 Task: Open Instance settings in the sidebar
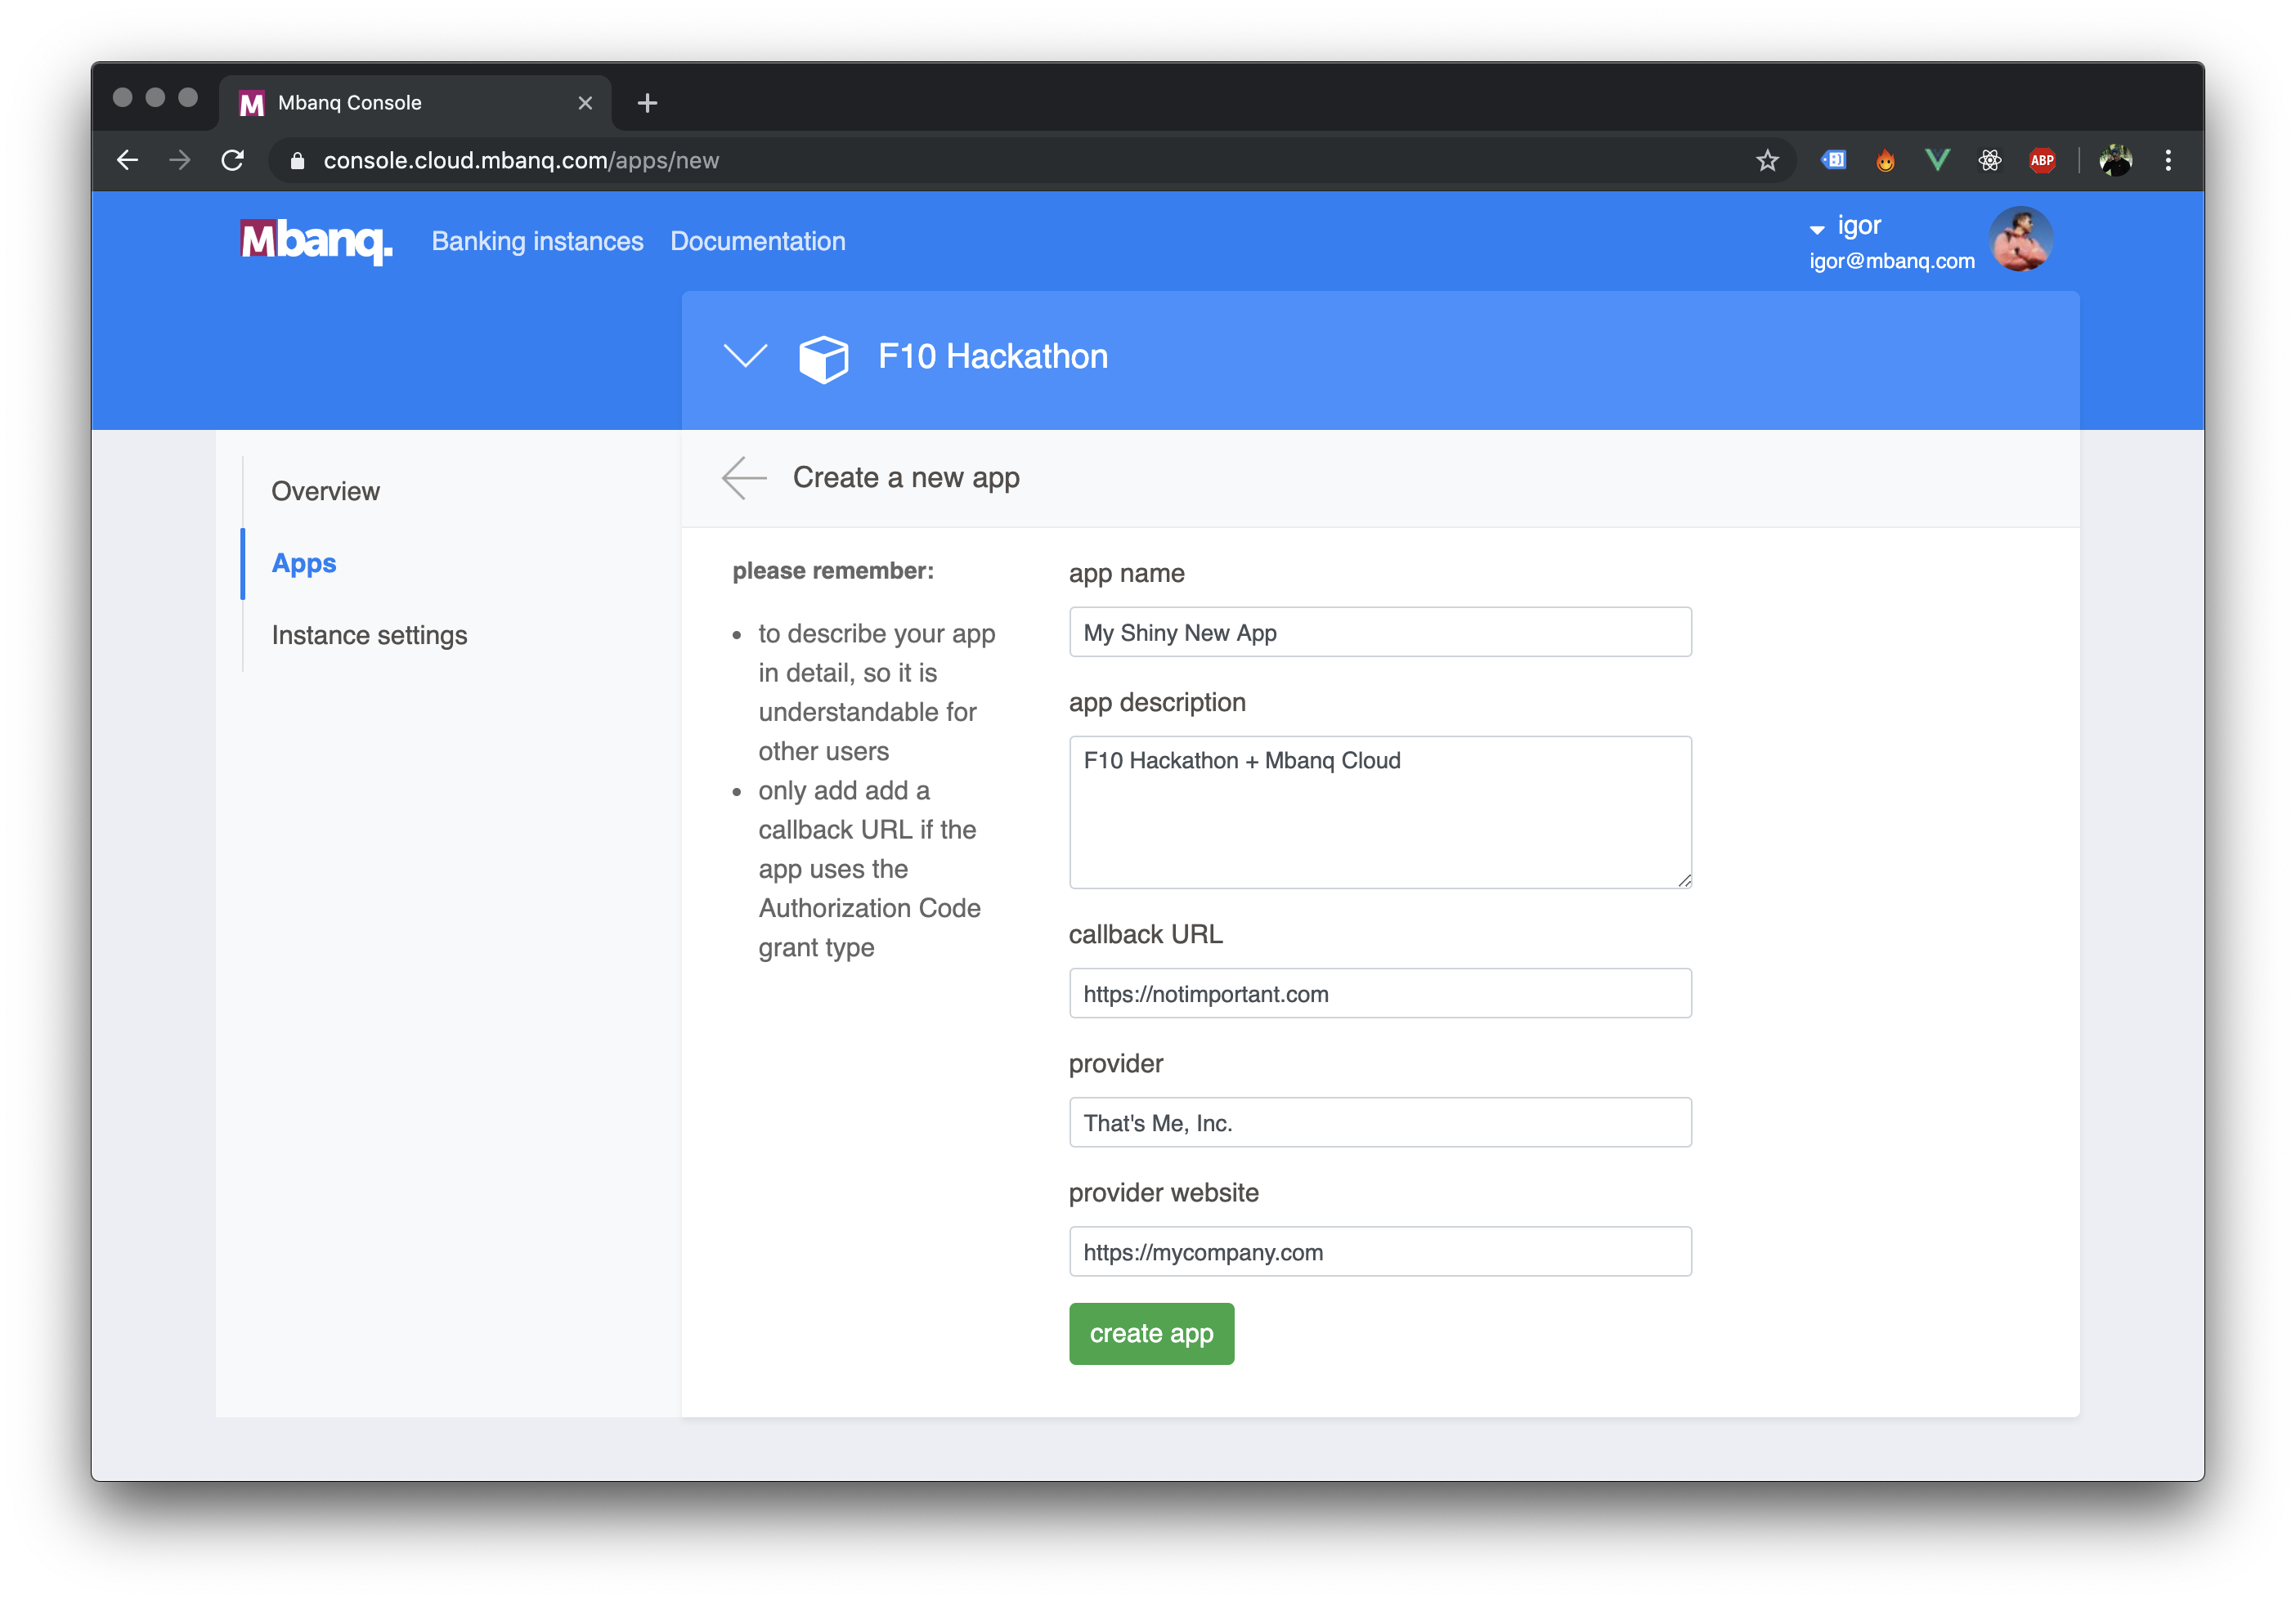[369, 634]
